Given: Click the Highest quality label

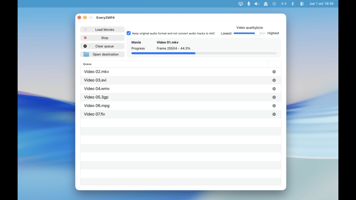Looking at the screenshot, I should [x=273, y=33].
